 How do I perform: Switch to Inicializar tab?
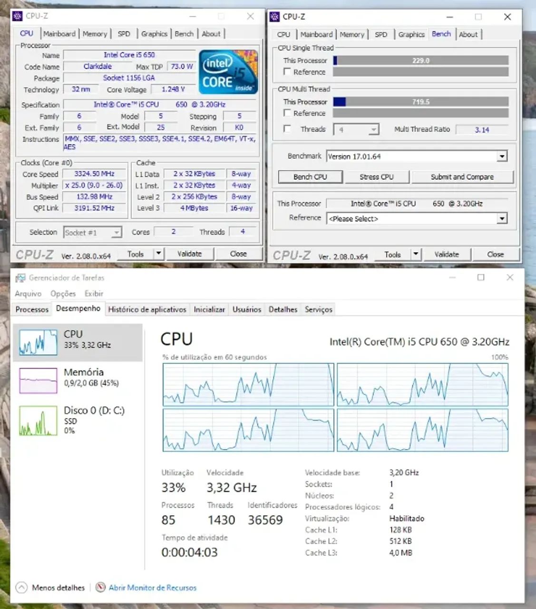coord(209,309)
